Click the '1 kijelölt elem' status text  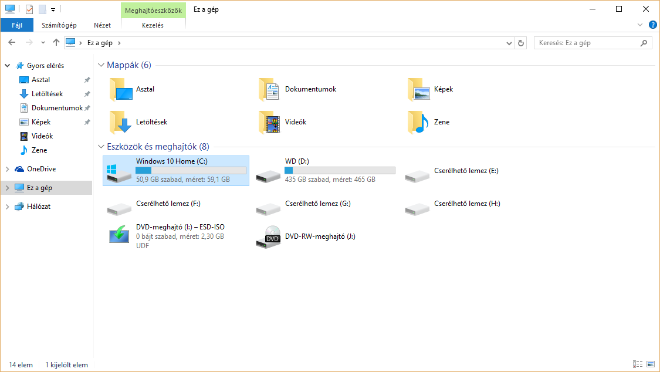pos(66,365)
